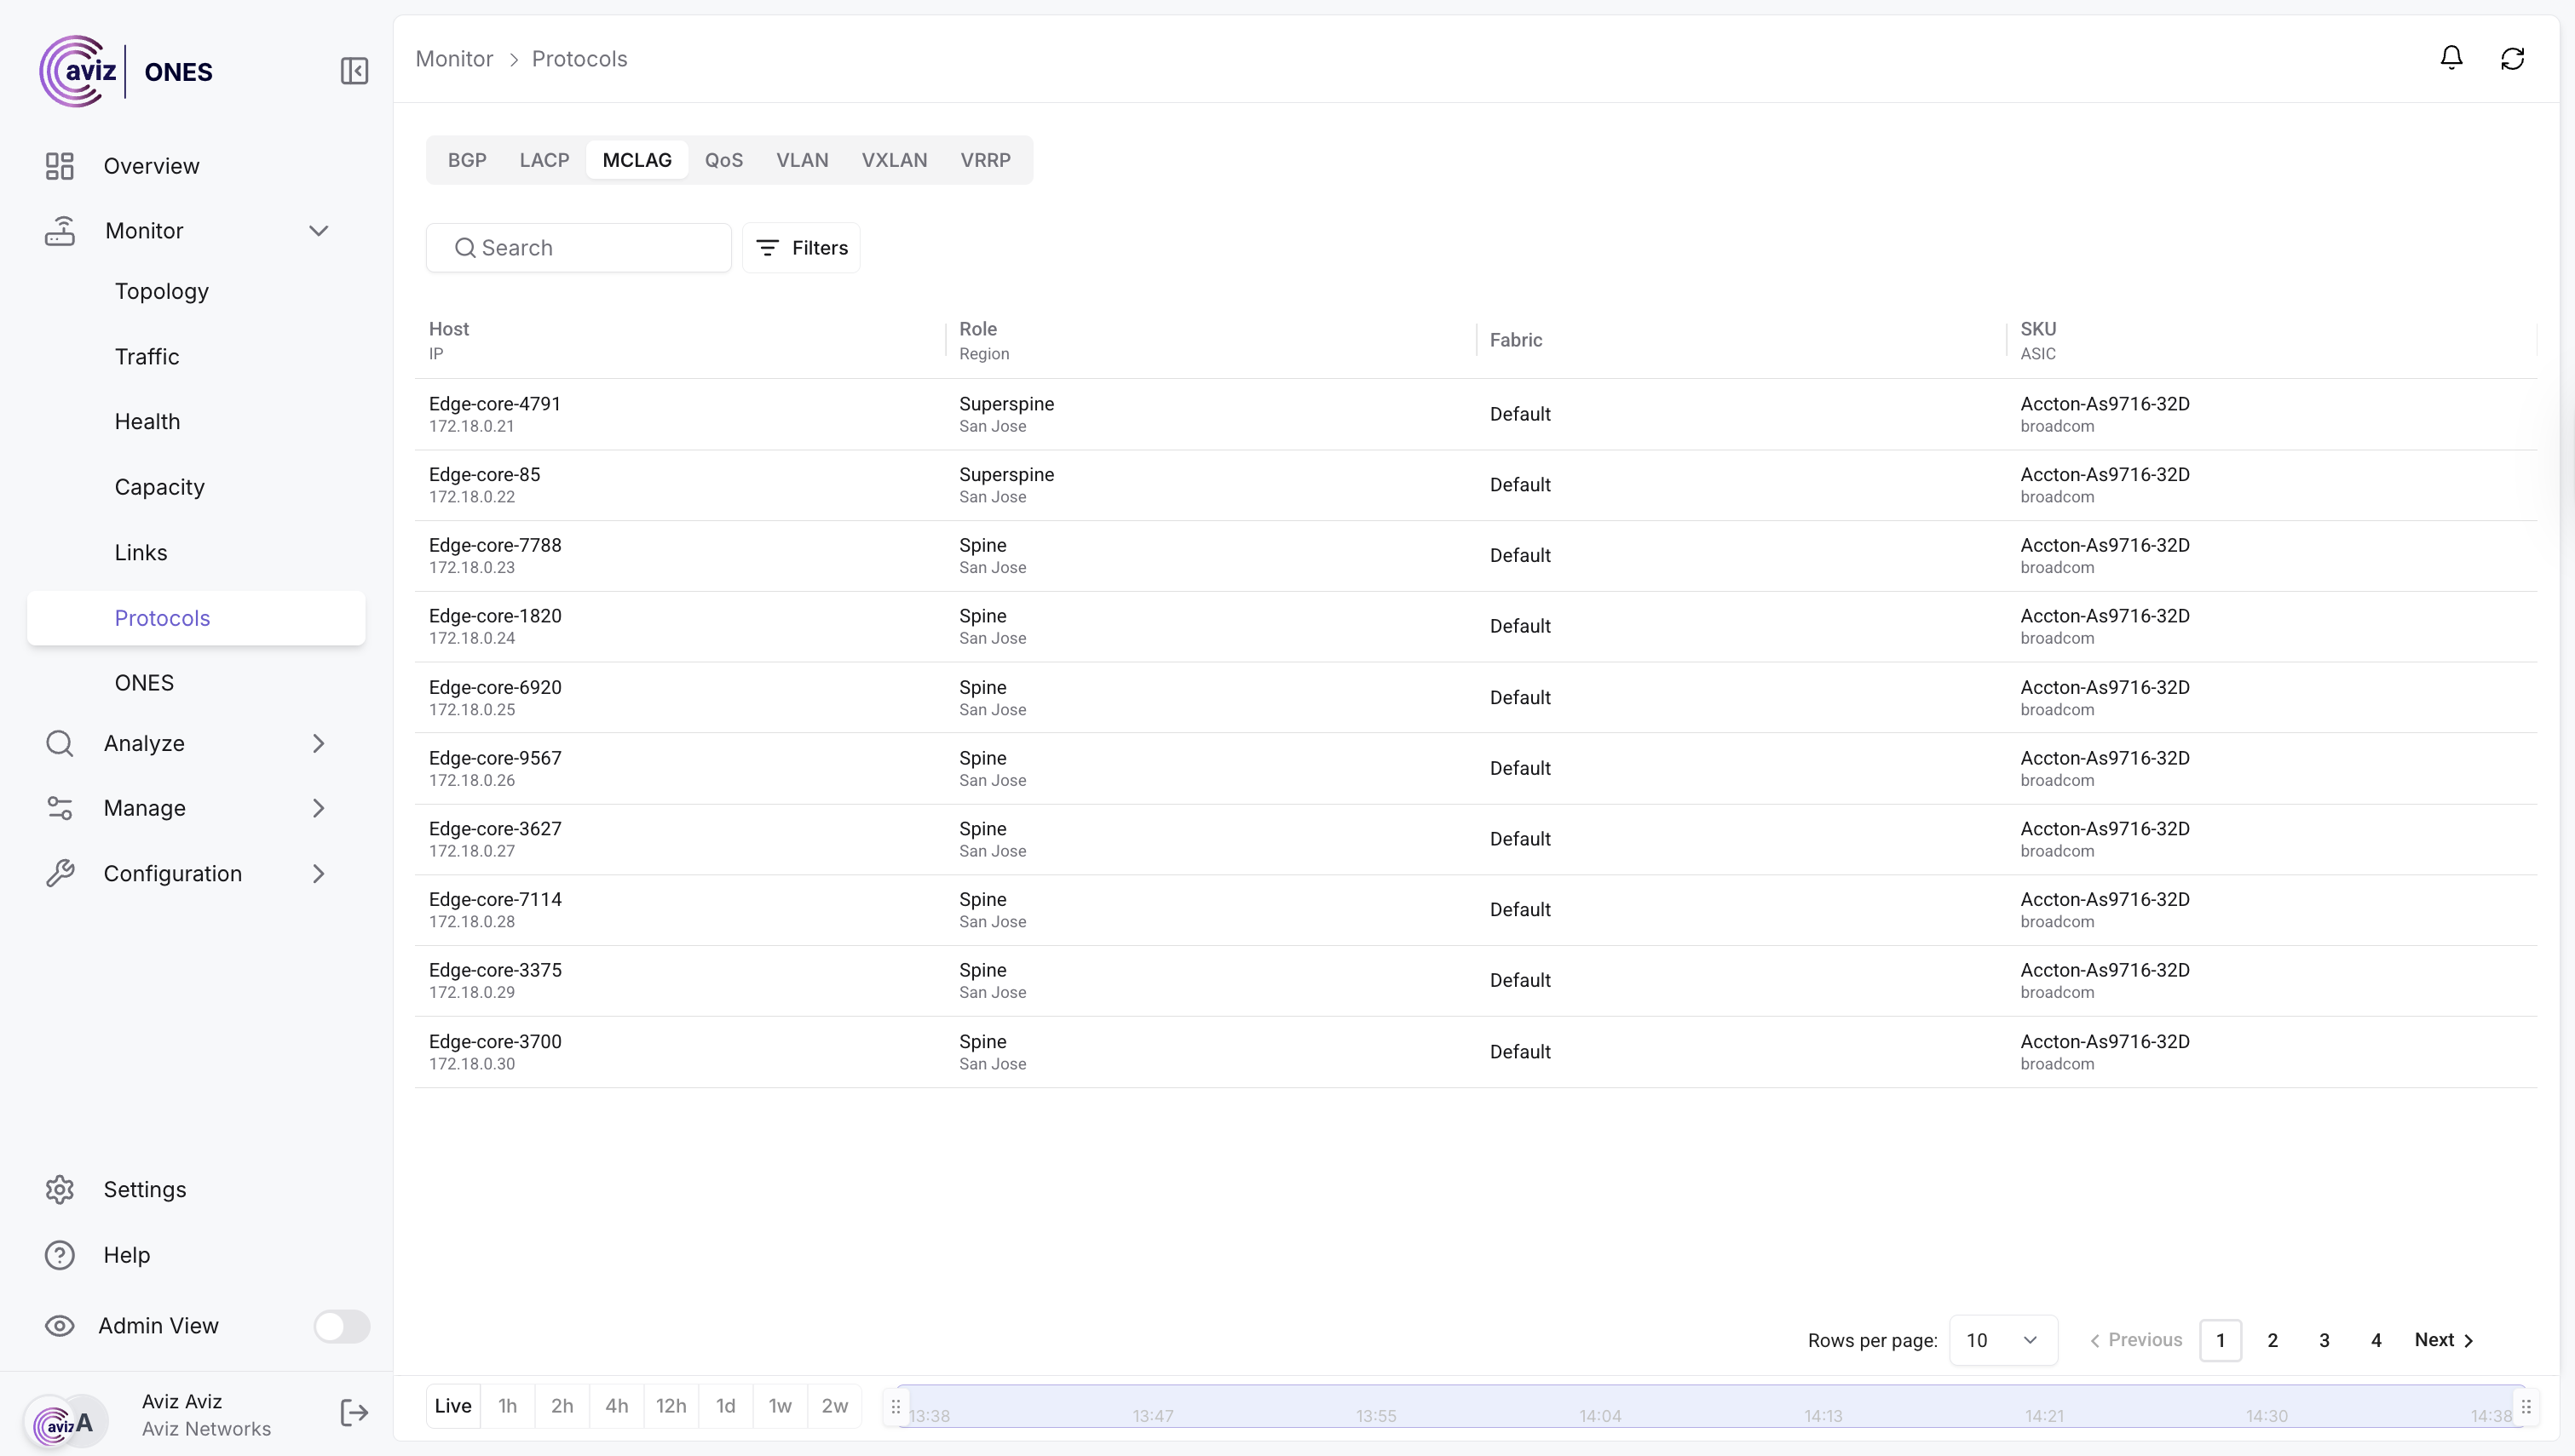Toggle the Admin View switch
The height and width of the screenshot is (1456, 2575).
[x=341, y=1325]
